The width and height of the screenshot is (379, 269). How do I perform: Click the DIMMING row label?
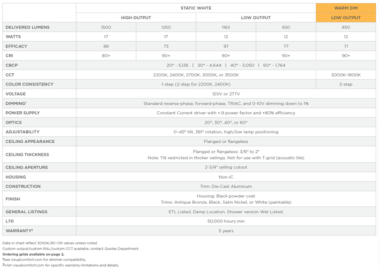(x=16, y=103)
